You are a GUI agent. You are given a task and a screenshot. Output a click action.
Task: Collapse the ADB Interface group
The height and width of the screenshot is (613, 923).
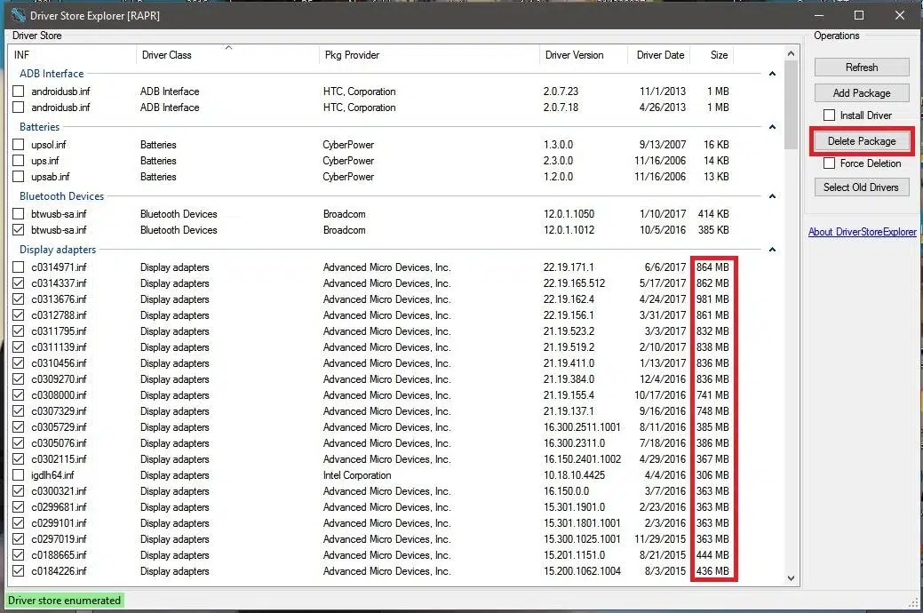772,74
